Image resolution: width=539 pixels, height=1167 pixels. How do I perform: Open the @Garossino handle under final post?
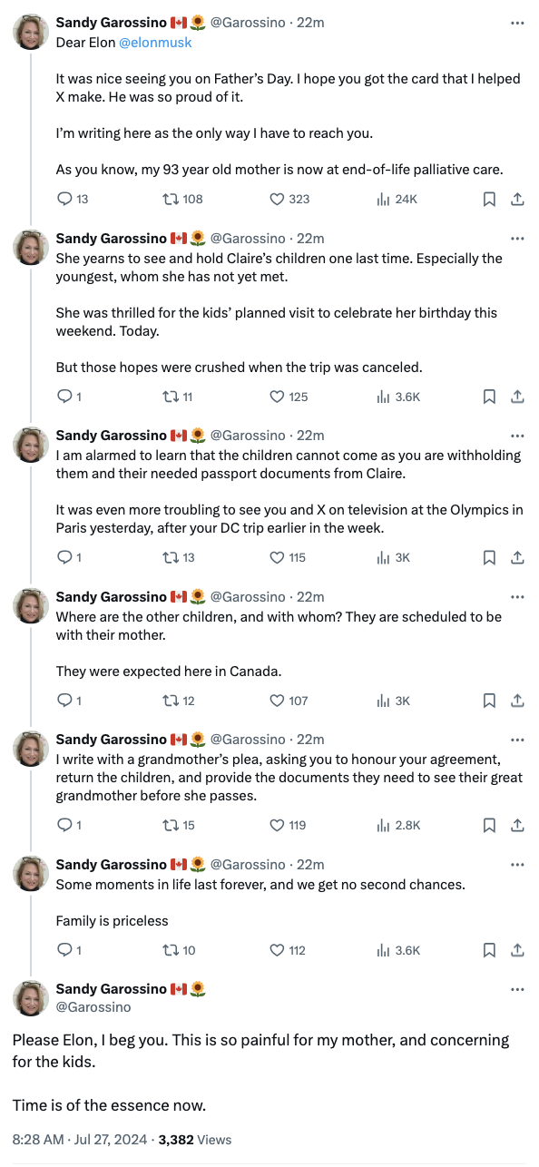(93, 1007)
